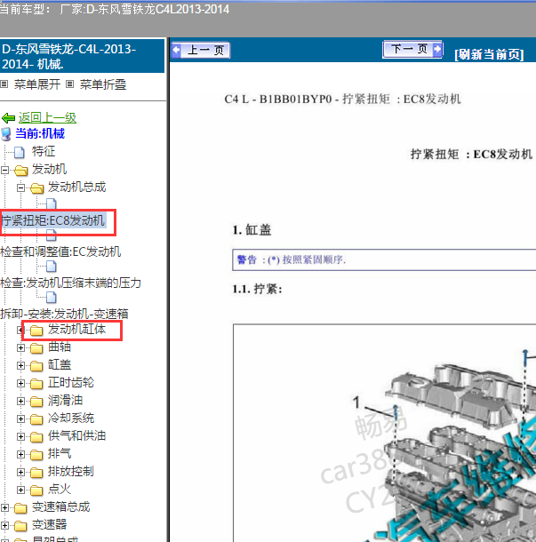Expand all menus with 菜单展开
Screen dimensions: 536x542
(x=37, y=84)
